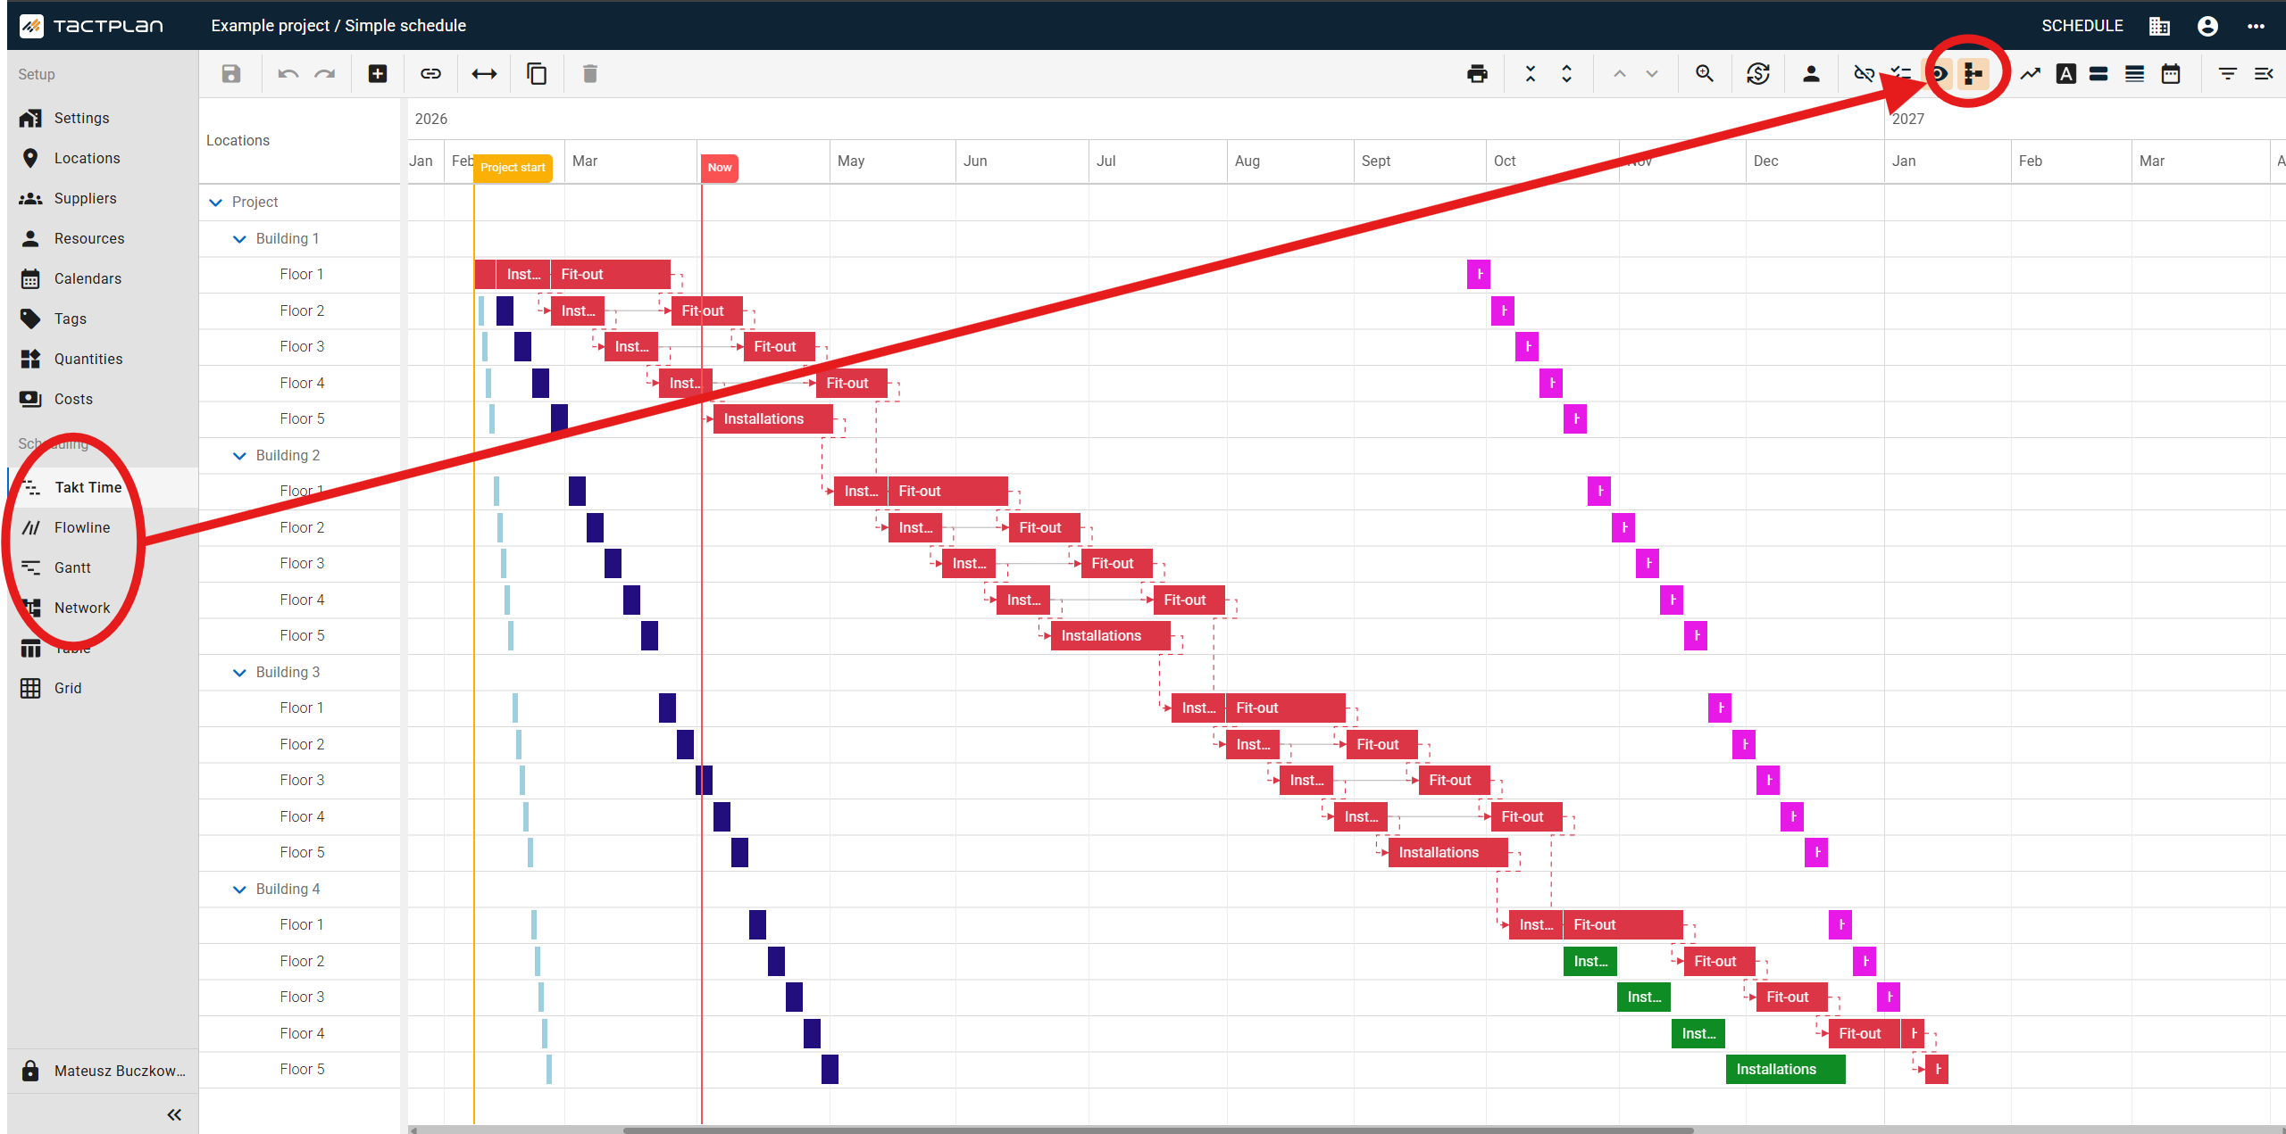The height and width of the screenshot is (1134, 2286).
Task: Switch to the Flowline view
Action: (103, 527)
